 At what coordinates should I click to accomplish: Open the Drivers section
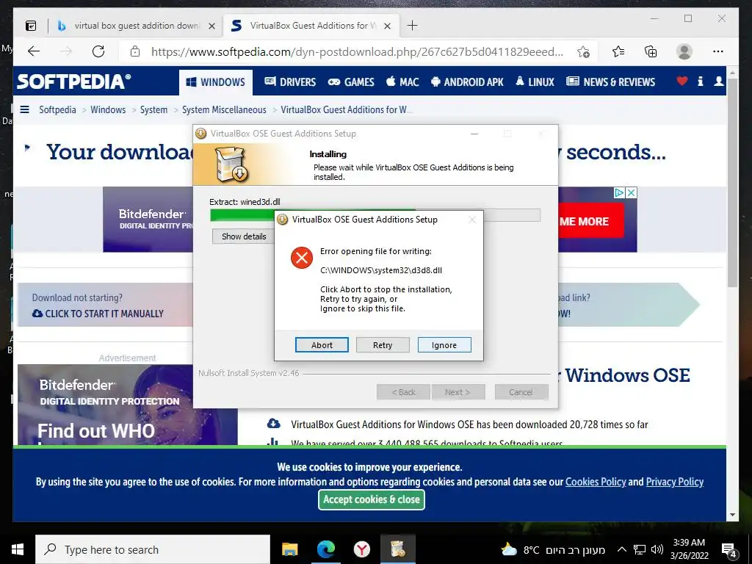[290, 82]
